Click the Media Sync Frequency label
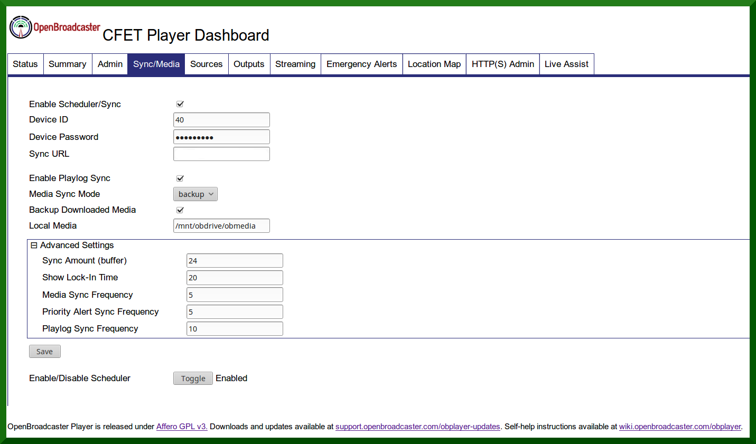The image size is (756, 444). (x=88, y=295)
